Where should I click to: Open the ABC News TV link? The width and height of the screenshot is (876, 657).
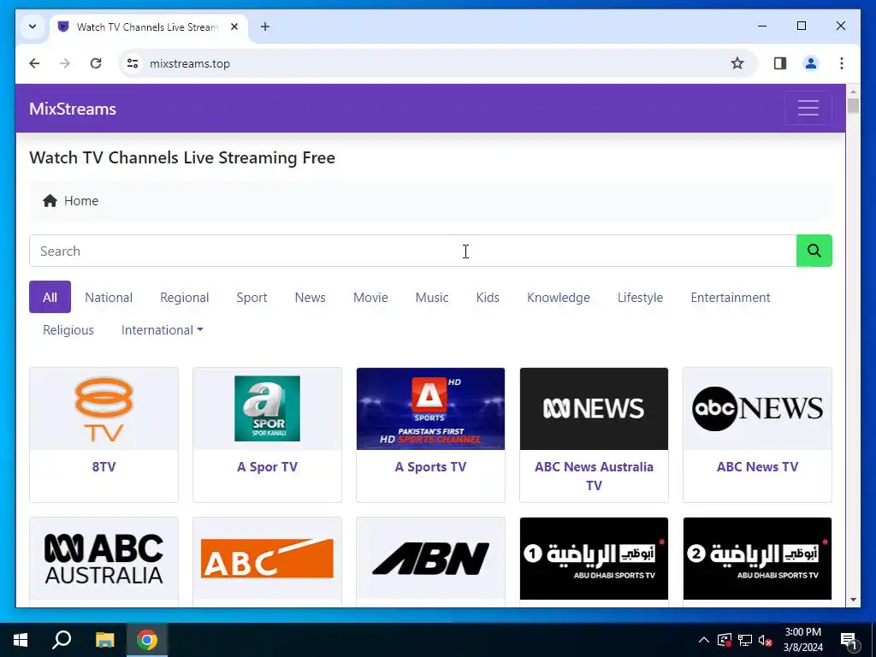[x=757, y=466]
